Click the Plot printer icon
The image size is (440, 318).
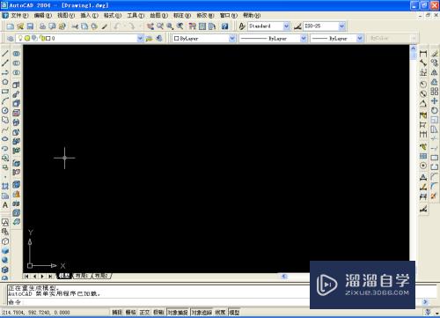(x=42, y=26)
